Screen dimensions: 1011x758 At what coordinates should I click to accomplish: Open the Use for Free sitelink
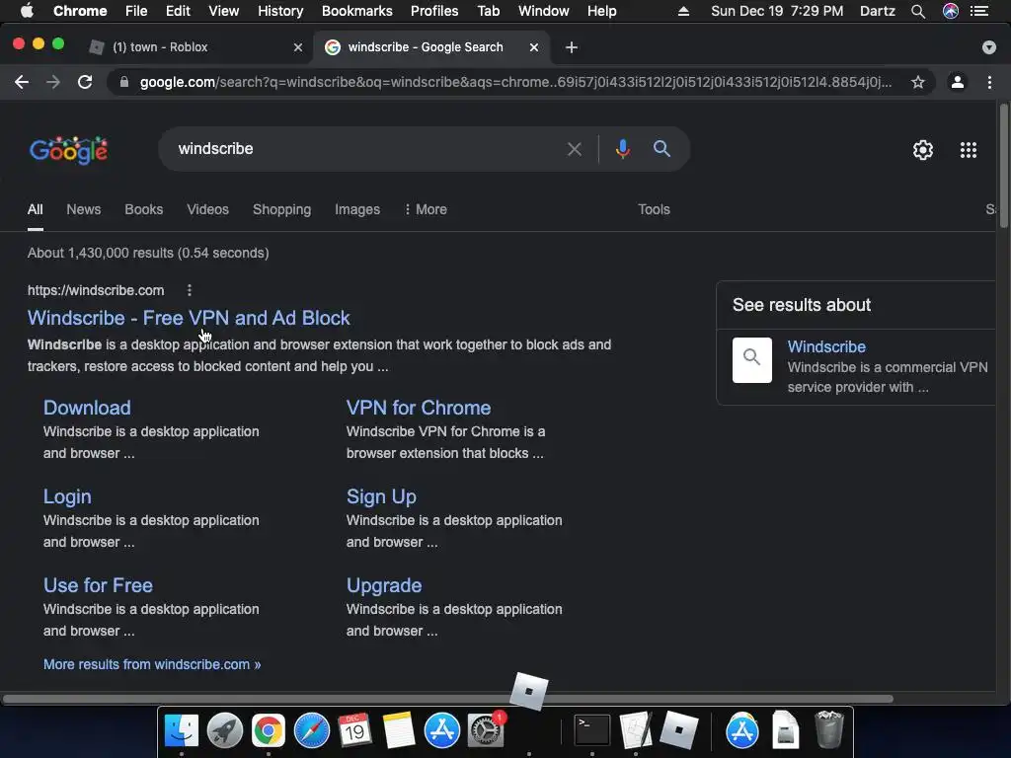pos(98,585)
